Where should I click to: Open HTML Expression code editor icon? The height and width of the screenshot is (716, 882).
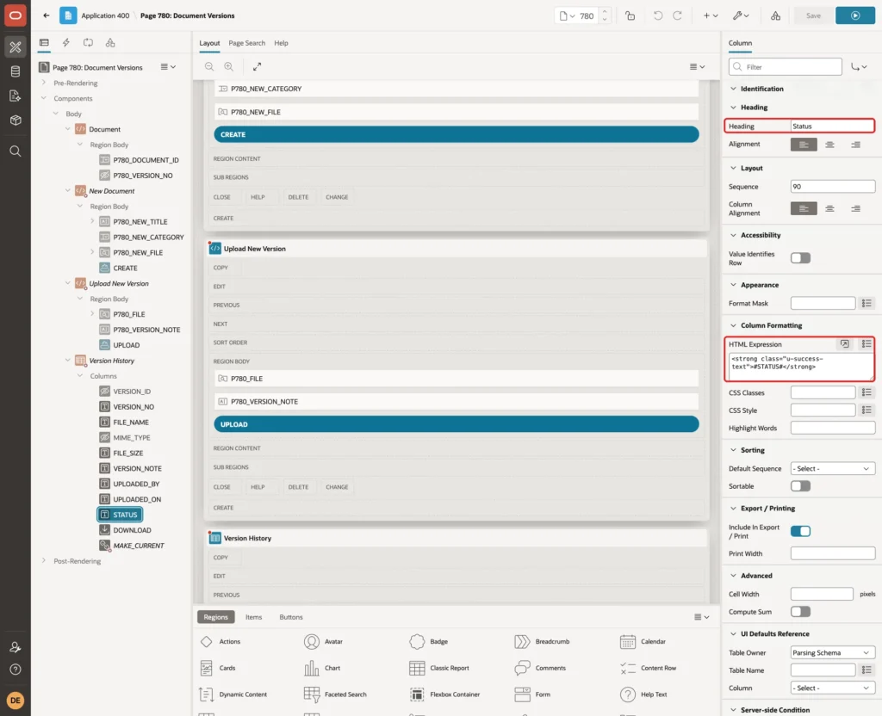844,344
